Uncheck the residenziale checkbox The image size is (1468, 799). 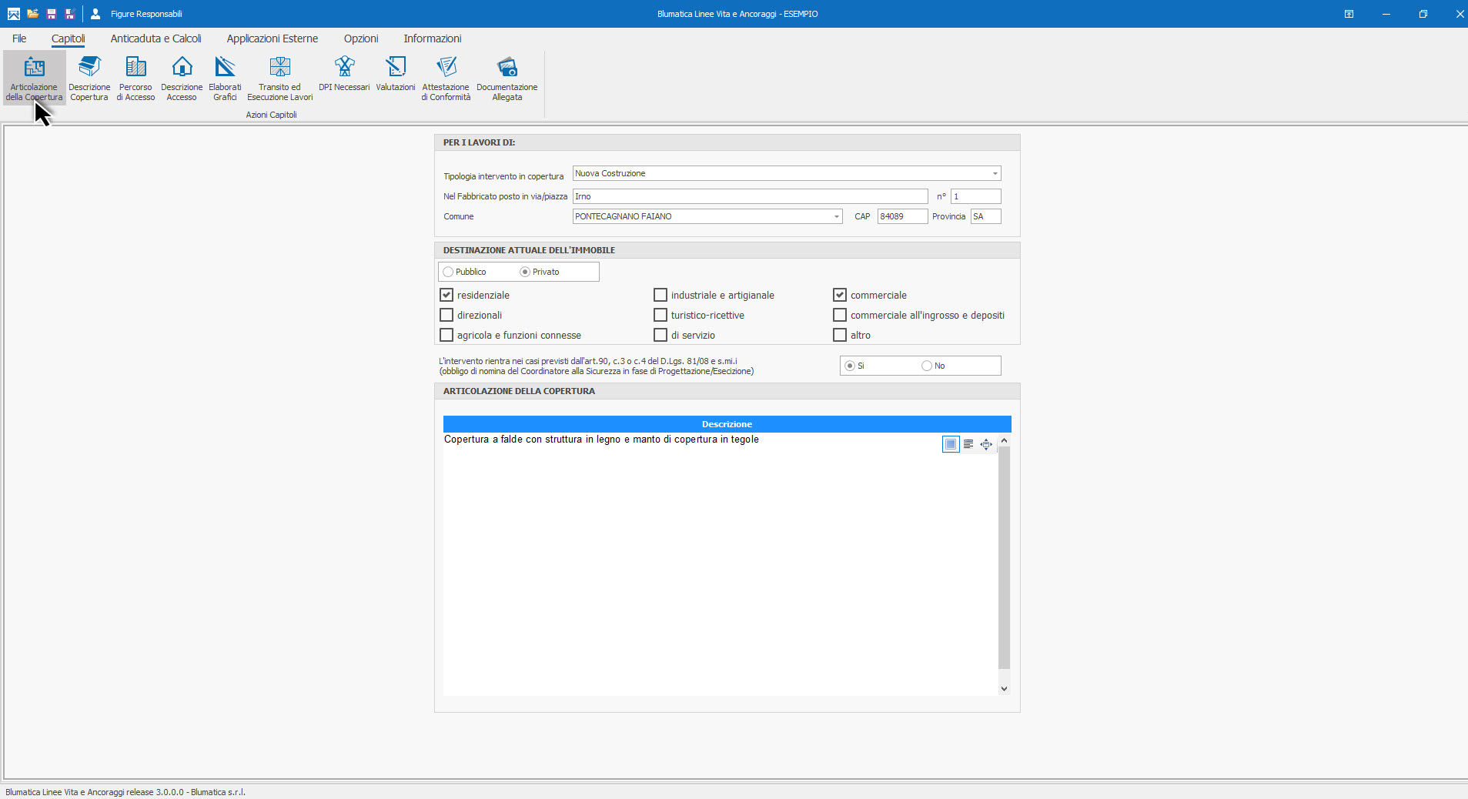point(446,295)
